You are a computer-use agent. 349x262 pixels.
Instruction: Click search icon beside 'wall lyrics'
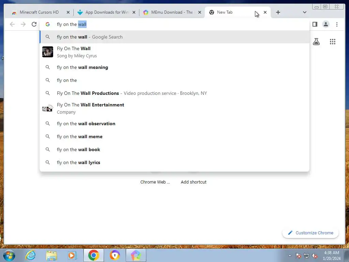coord(48,162)
